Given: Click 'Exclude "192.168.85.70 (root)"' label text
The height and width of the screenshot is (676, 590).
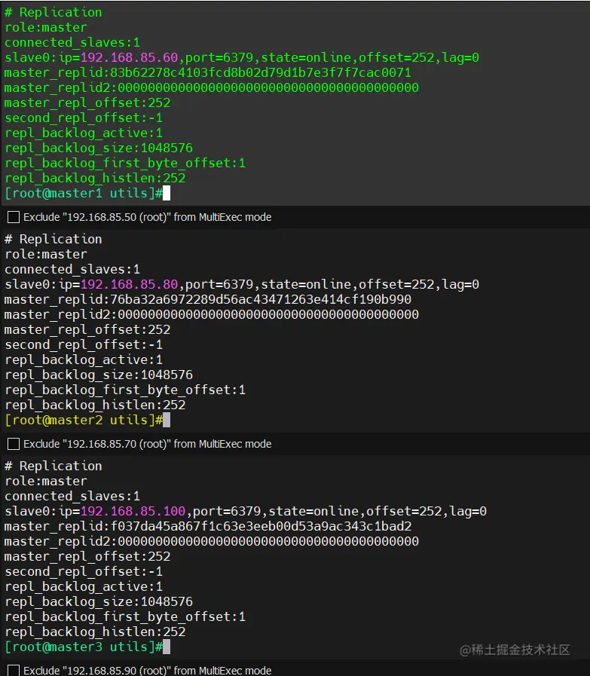Looking at the screenshot, I should point(148,444).
